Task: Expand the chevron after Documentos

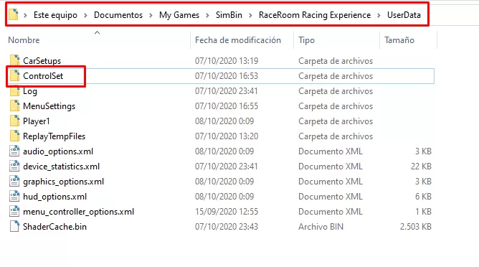Action: [x=151, y=15]
